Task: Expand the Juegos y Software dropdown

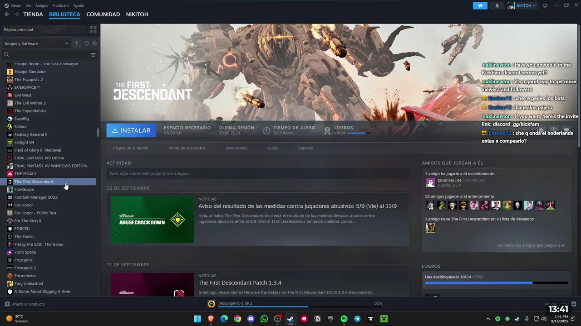Action: (36, 43)
